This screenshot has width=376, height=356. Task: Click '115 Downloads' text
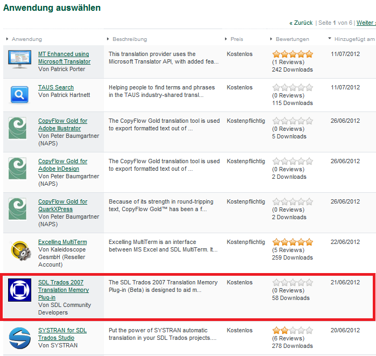[x=293, y=103]
